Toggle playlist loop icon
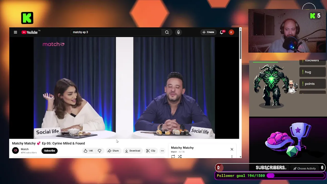Image resolution: width=327 pixels, height=184 pixels. click(173, 156)
